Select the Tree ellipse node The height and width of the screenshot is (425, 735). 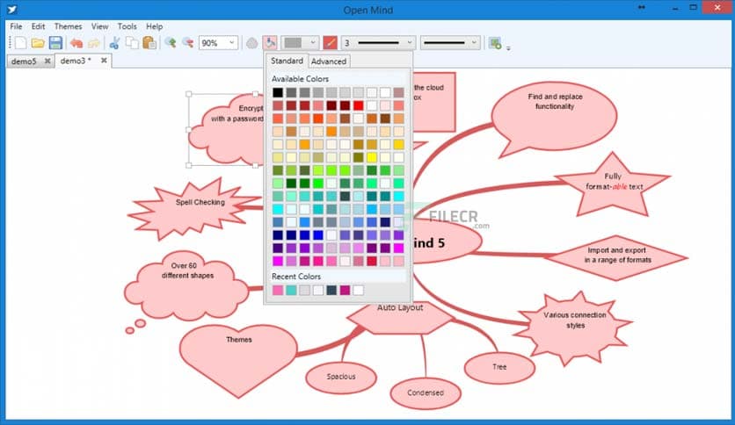(499, 368)
